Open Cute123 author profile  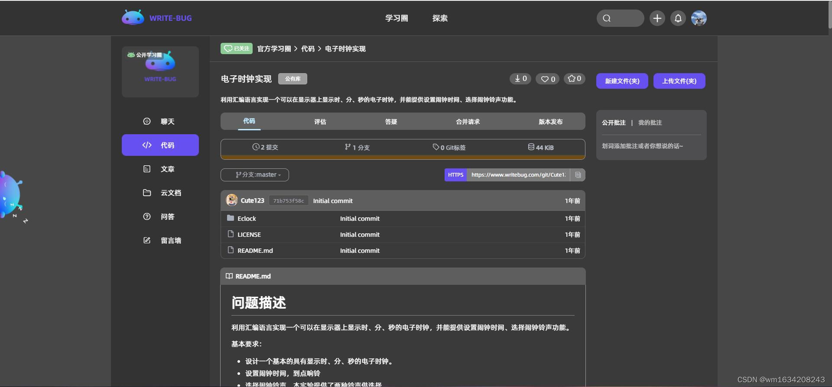click(253, 200)
